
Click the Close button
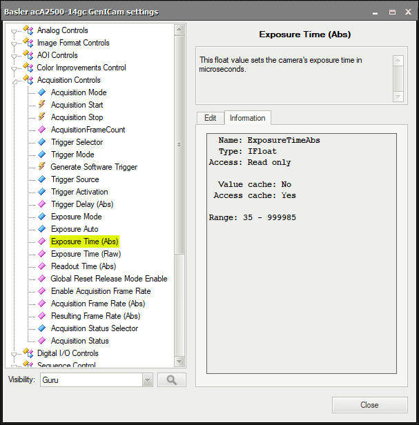coord(369,405)
